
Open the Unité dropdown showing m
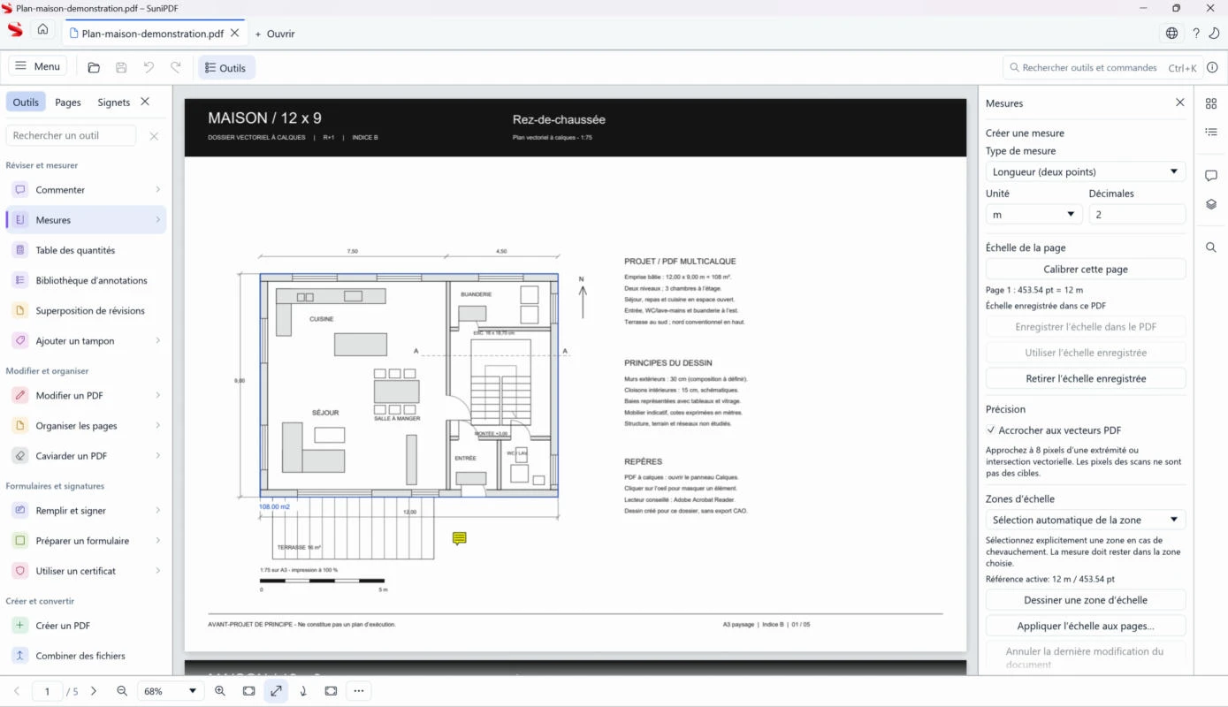point(1034,214)
